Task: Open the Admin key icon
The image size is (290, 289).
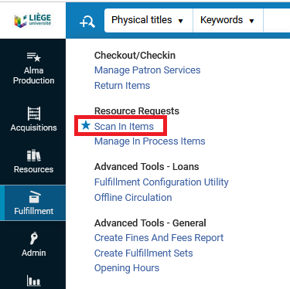Action: coord(34,238)
